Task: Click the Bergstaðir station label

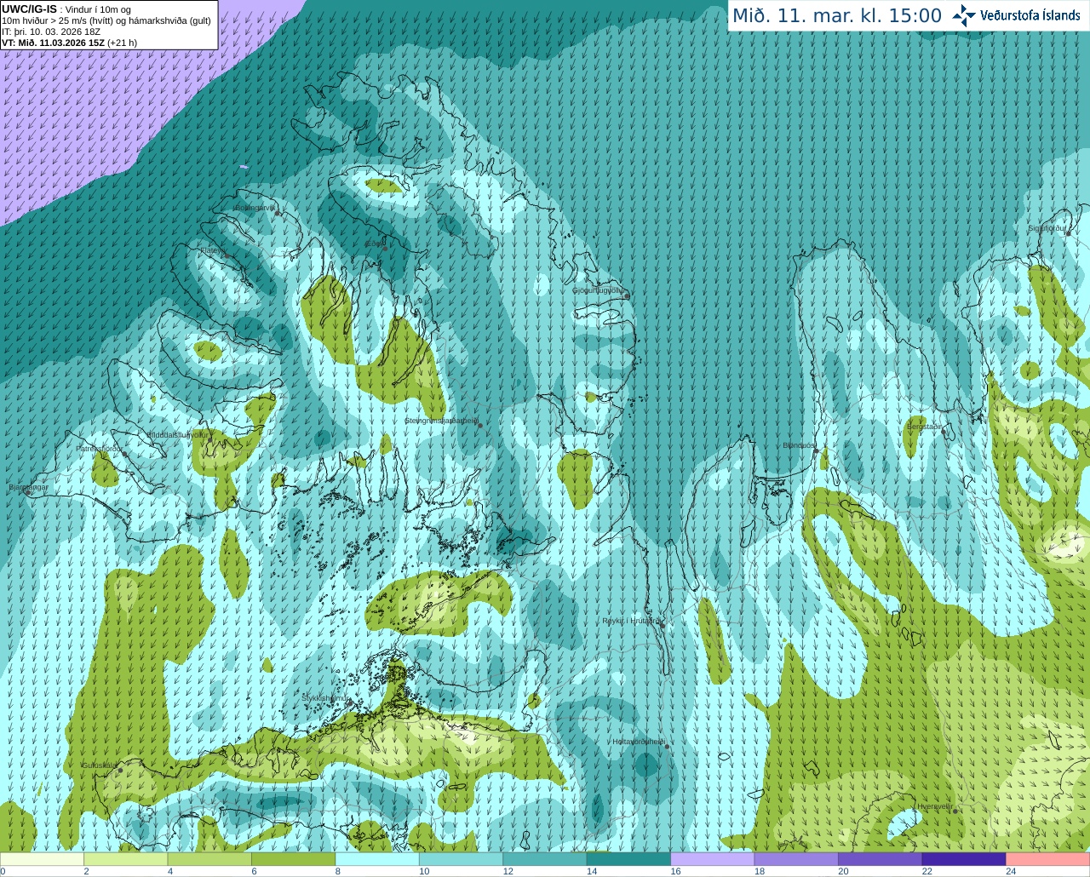Action: pos(925,427)
